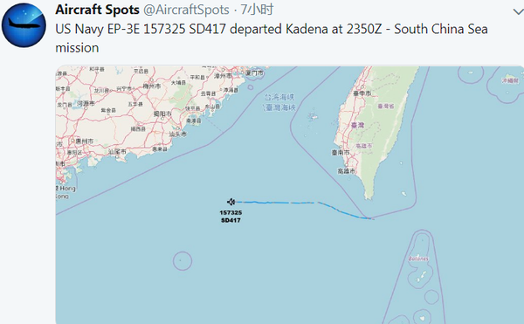Screen dimensions: 524x324
Task: Click the 臺中市 city label
Action: point(362,93)
